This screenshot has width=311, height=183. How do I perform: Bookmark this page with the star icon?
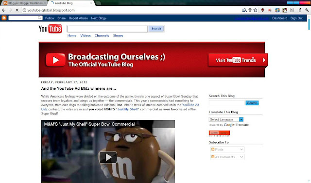point(255,10)
